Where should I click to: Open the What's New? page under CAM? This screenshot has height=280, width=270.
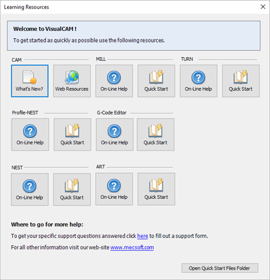click(x=30, y=81)
